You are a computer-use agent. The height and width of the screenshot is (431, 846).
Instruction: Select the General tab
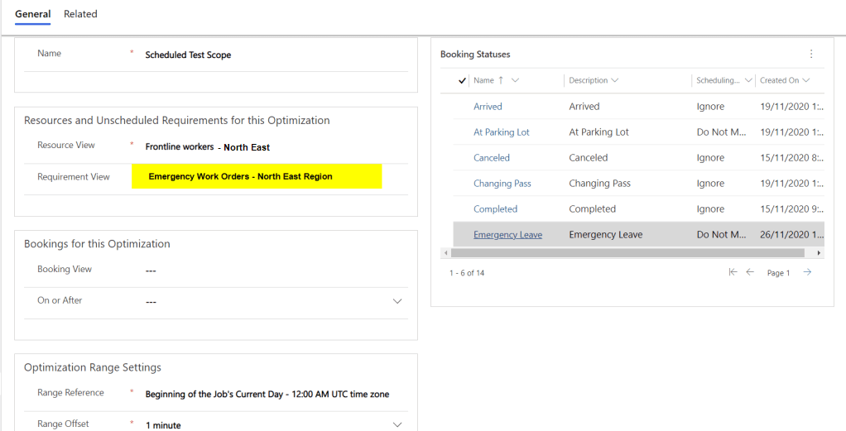pyautogui.click(x=32, y=14)
